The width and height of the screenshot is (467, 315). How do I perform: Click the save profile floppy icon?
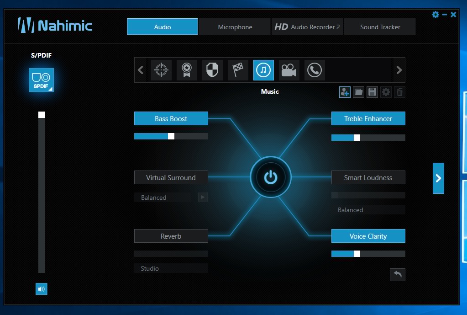(372, 92)
